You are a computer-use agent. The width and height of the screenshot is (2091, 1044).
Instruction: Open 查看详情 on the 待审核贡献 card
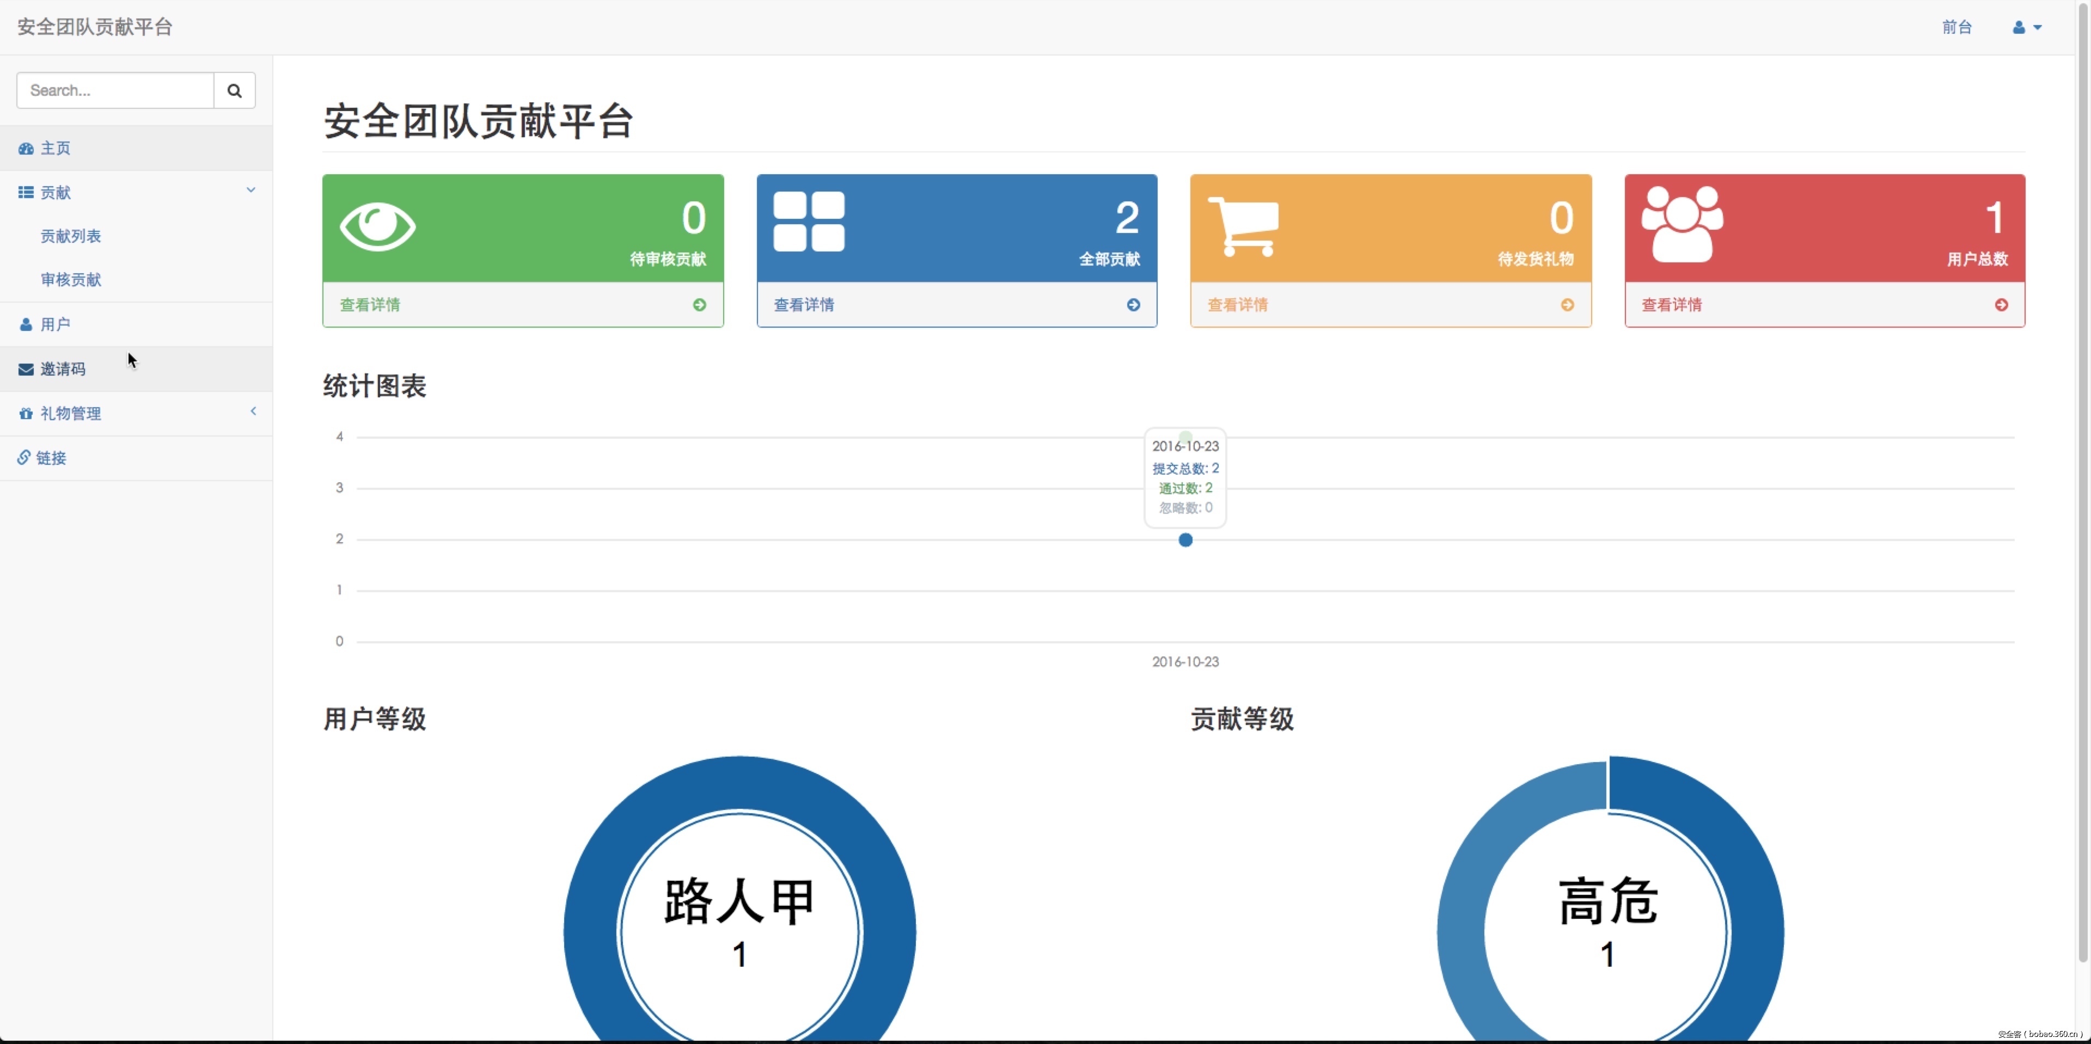[369, 304]
